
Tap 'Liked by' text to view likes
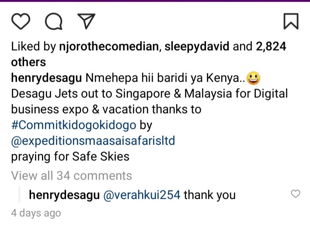click(33, 47)
